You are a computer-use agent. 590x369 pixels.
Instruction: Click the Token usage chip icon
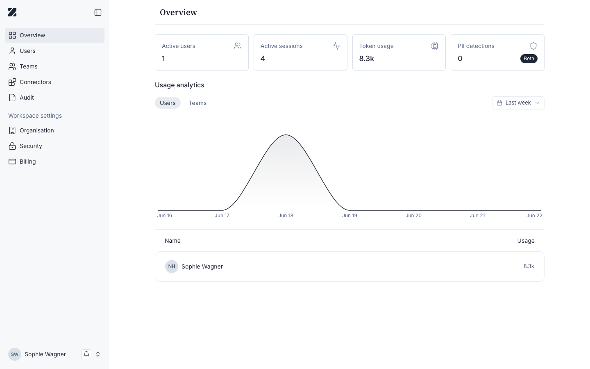coord(435,46)
